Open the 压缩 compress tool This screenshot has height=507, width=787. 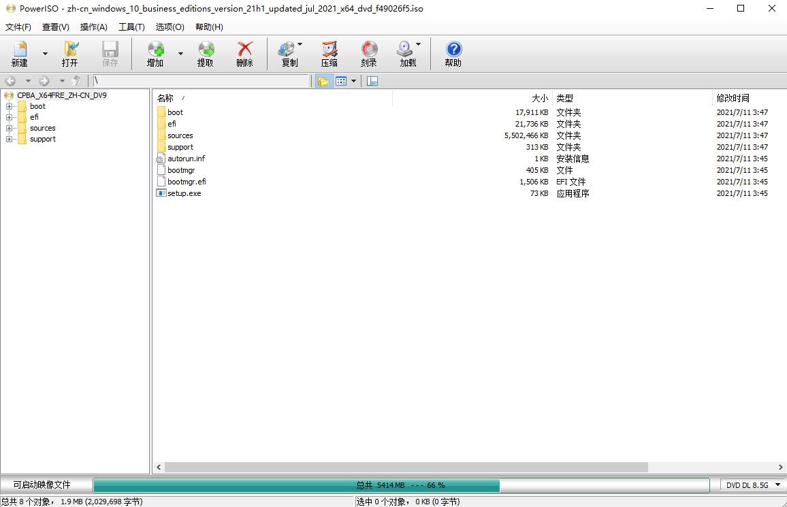tap(329, 53)
